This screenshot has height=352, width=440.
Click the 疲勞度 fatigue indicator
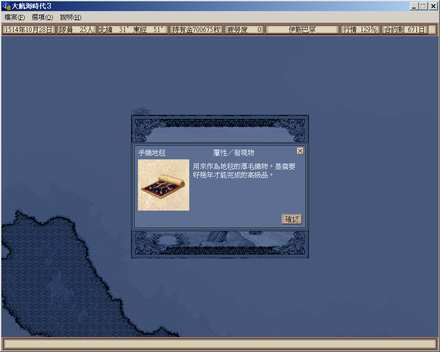pos(244,30)
